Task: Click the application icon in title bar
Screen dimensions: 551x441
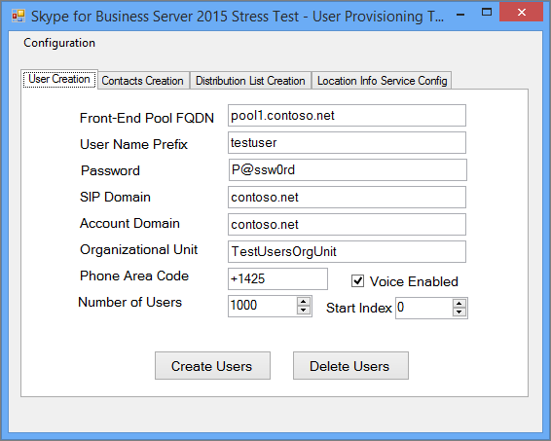Action: [x=18, y=16]
